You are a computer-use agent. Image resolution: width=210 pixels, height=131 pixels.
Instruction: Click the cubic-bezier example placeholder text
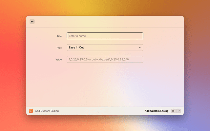[x=98, y=60]
